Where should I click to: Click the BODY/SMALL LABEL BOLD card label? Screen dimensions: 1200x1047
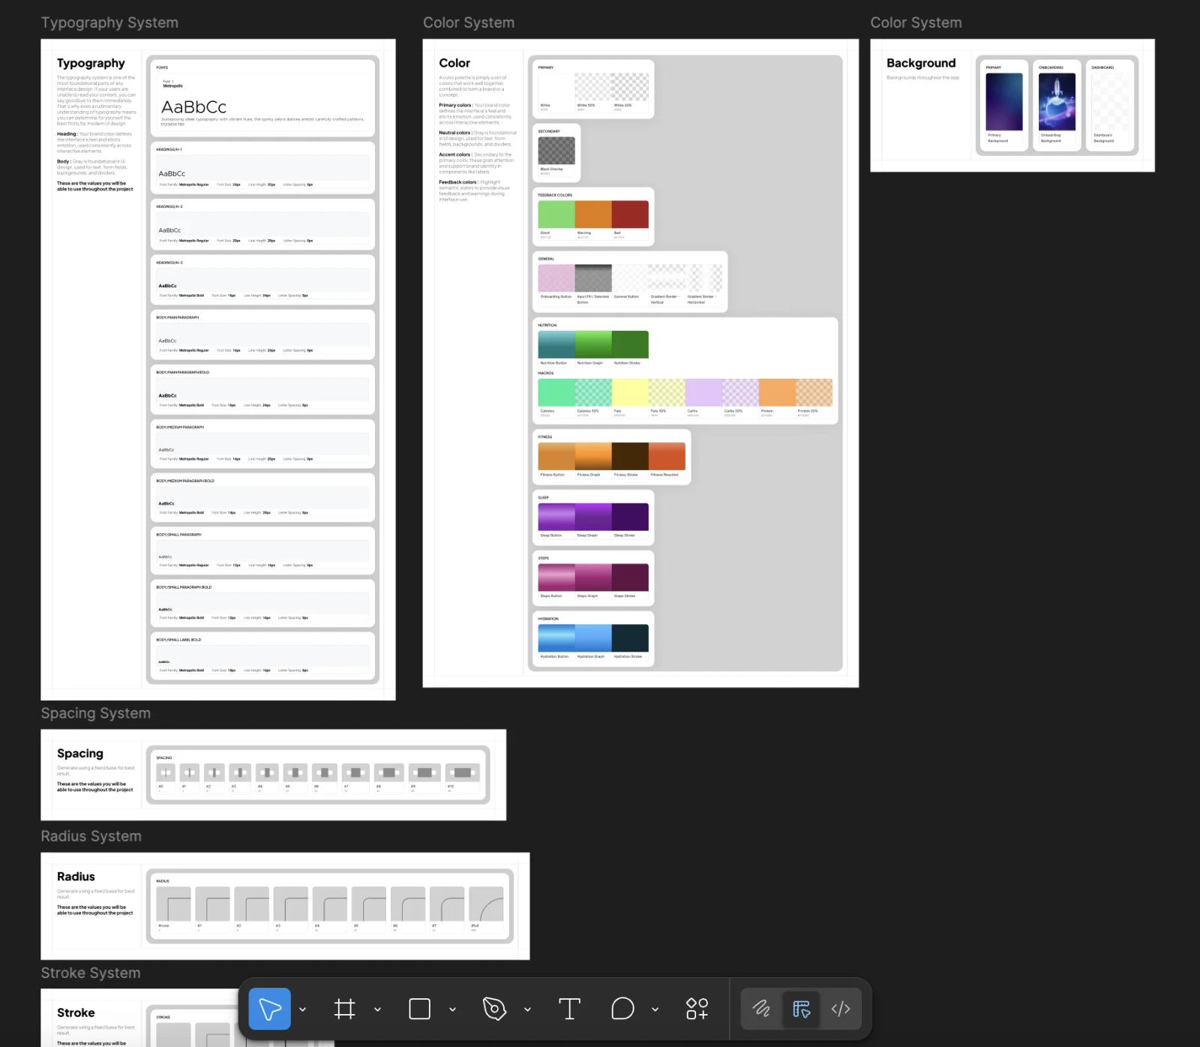pyautogui.click(x=178, y=640)
